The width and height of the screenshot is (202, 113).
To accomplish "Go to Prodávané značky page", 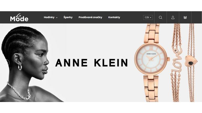I will coord(90,17).
